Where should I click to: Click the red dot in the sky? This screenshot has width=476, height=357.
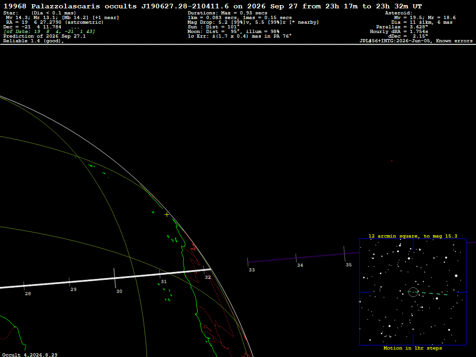(392, 161)
